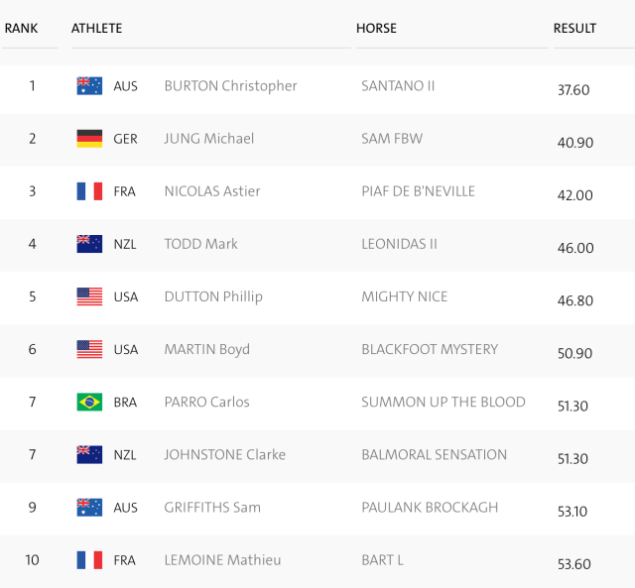Screen dimensions: 635x588
Task: Open athlete JUNG Michael's profile
Action: (x=209, y=139)
